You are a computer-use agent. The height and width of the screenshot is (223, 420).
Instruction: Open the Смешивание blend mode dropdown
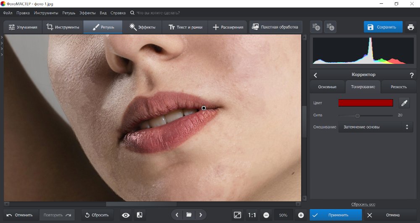(x=375, y=127)
